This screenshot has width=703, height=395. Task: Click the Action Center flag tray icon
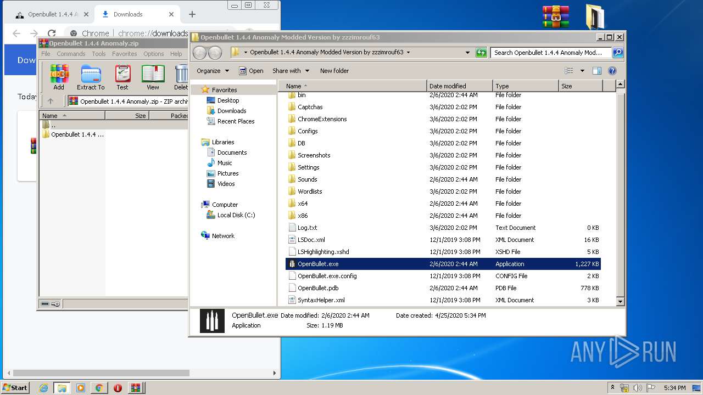point(651,388)
